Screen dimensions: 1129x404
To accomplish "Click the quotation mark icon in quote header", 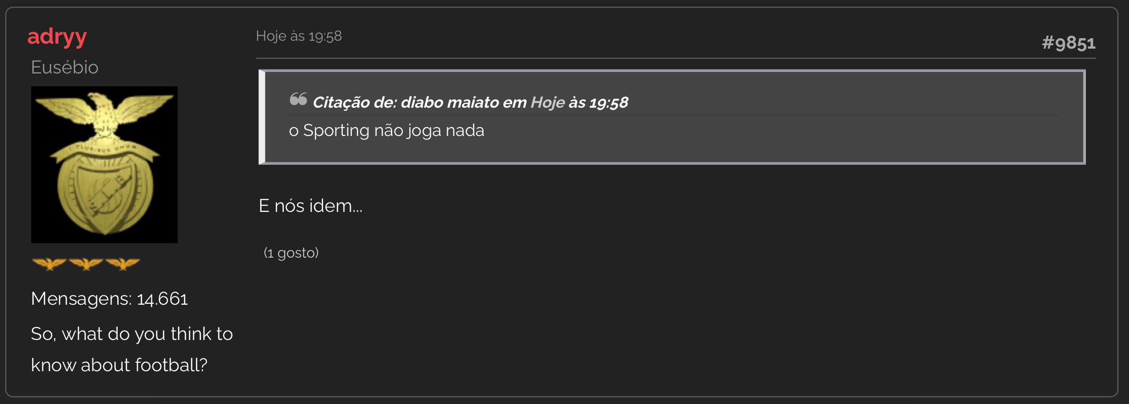I will [298, 99].
